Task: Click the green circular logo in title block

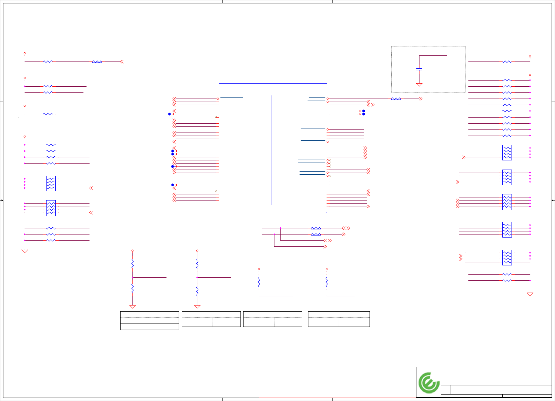Action: pos(429,383)
